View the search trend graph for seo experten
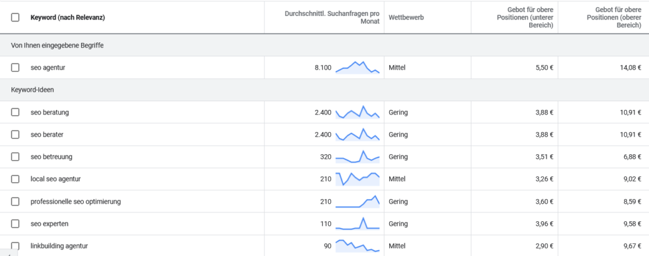 point(357,224)
